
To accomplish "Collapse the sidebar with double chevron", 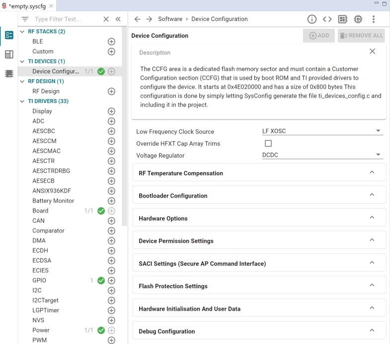I will pyautogui.click(x=118, y=19).
